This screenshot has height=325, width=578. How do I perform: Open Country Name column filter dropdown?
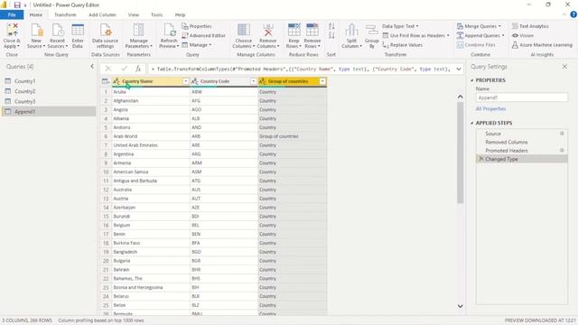[x=186, y=81]
